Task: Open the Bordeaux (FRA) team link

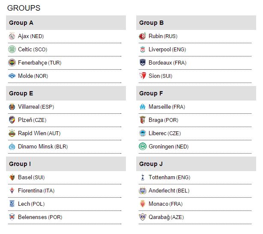Action: 167,63
